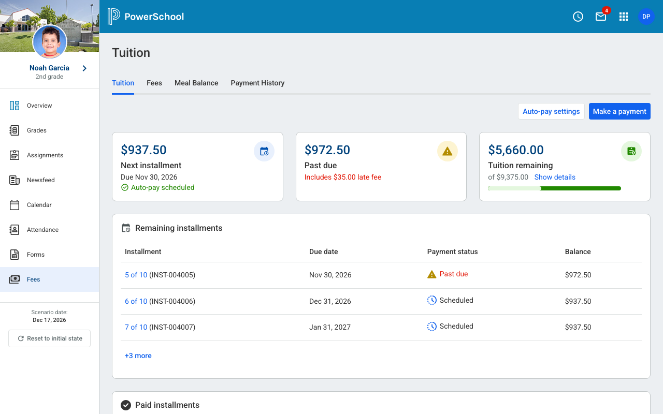Open the Grades section in the sidebar
The width and height of the screenshot is (663, 414).
(35, 130)
